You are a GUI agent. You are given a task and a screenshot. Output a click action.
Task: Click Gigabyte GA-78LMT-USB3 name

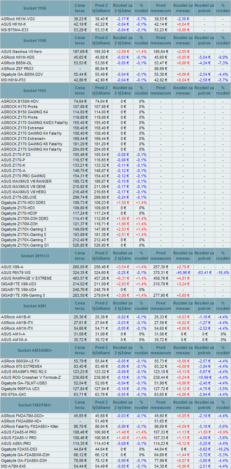coord(23,383)
